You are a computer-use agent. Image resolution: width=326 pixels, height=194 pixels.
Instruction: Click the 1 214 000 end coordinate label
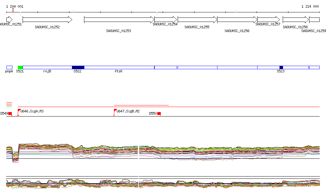(x=310, y=6)
